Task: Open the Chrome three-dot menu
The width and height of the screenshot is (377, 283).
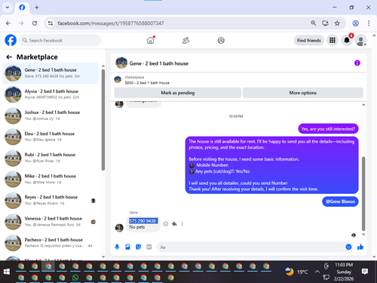Action: tap(369, 23)
